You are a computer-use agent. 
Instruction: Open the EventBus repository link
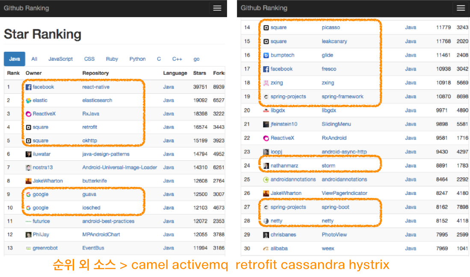tap(93, 248)
